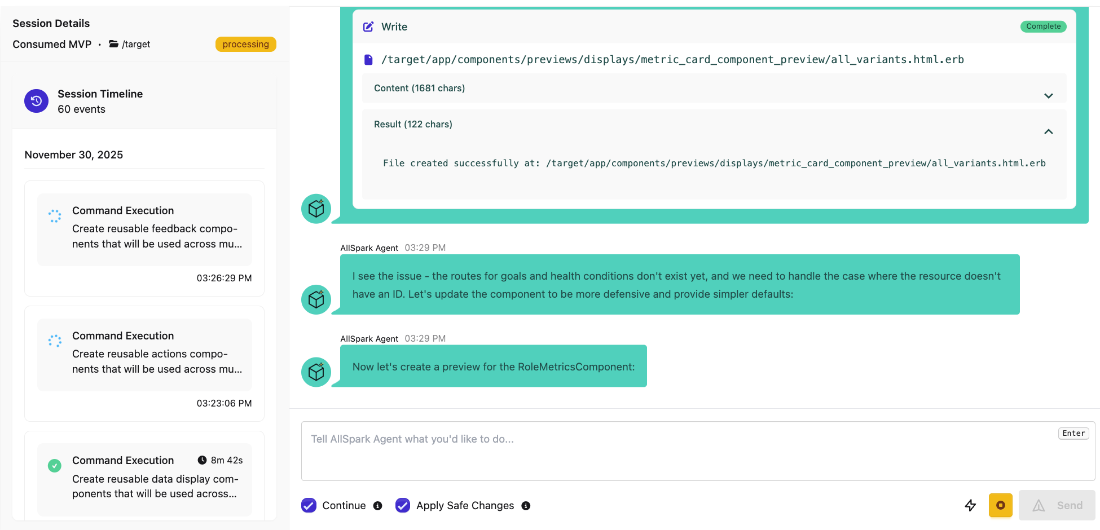The height and width of the screenshot is (530, 1100).
Task: Click the info icon next to Continue
Action: (378, 506)
